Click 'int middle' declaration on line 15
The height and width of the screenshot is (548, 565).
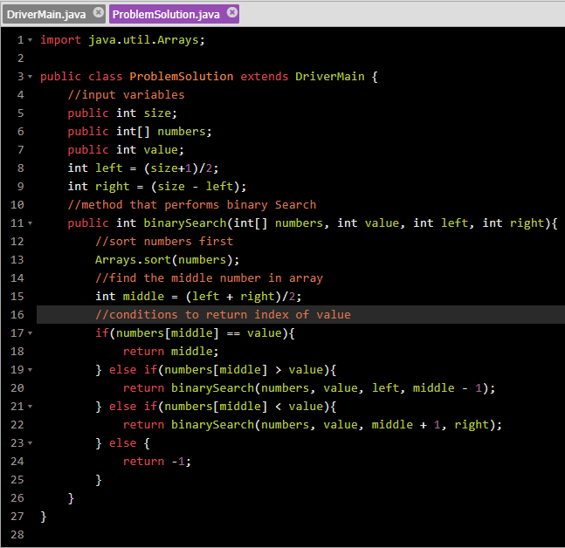(x=130, y=297)
